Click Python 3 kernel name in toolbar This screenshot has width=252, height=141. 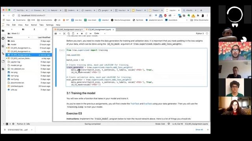point(200,33)
